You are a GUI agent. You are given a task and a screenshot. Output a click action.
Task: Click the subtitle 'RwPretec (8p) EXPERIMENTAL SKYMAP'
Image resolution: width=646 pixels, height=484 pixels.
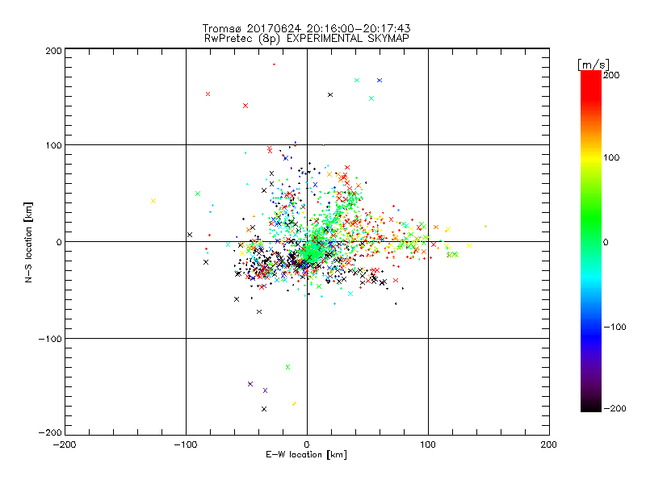(x=307, y=39)
